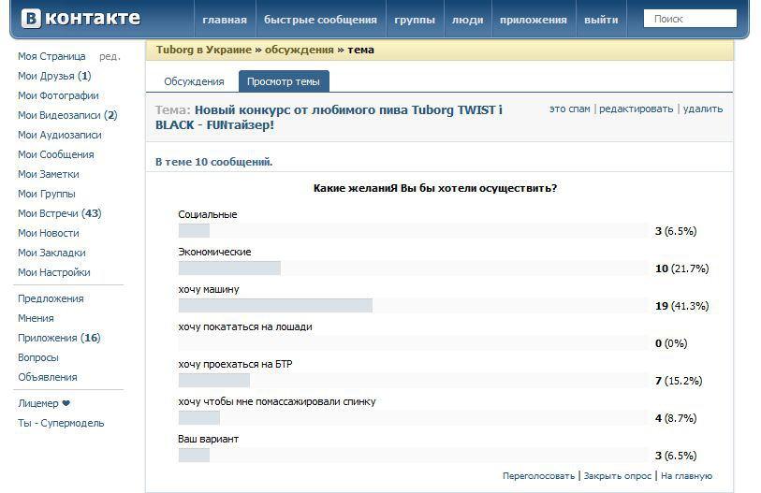Click удалить to delete the topic
Viewport: 761px width, 493px height.
coord(703,109)
